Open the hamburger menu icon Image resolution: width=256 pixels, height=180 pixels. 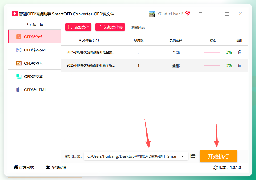point(200,14)
